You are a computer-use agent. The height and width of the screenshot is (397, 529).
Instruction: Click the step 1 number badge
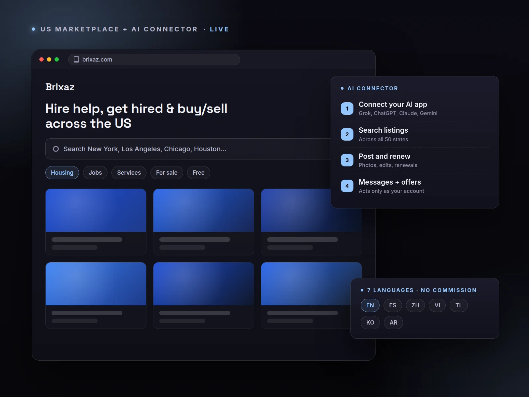tap(347, 109)
